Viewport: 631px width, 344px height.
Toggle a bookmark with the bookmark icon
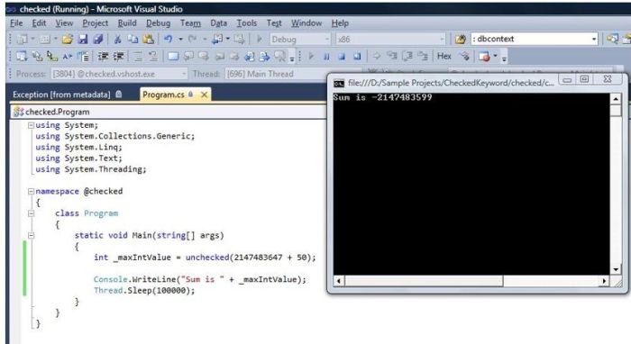coord(173,56)
